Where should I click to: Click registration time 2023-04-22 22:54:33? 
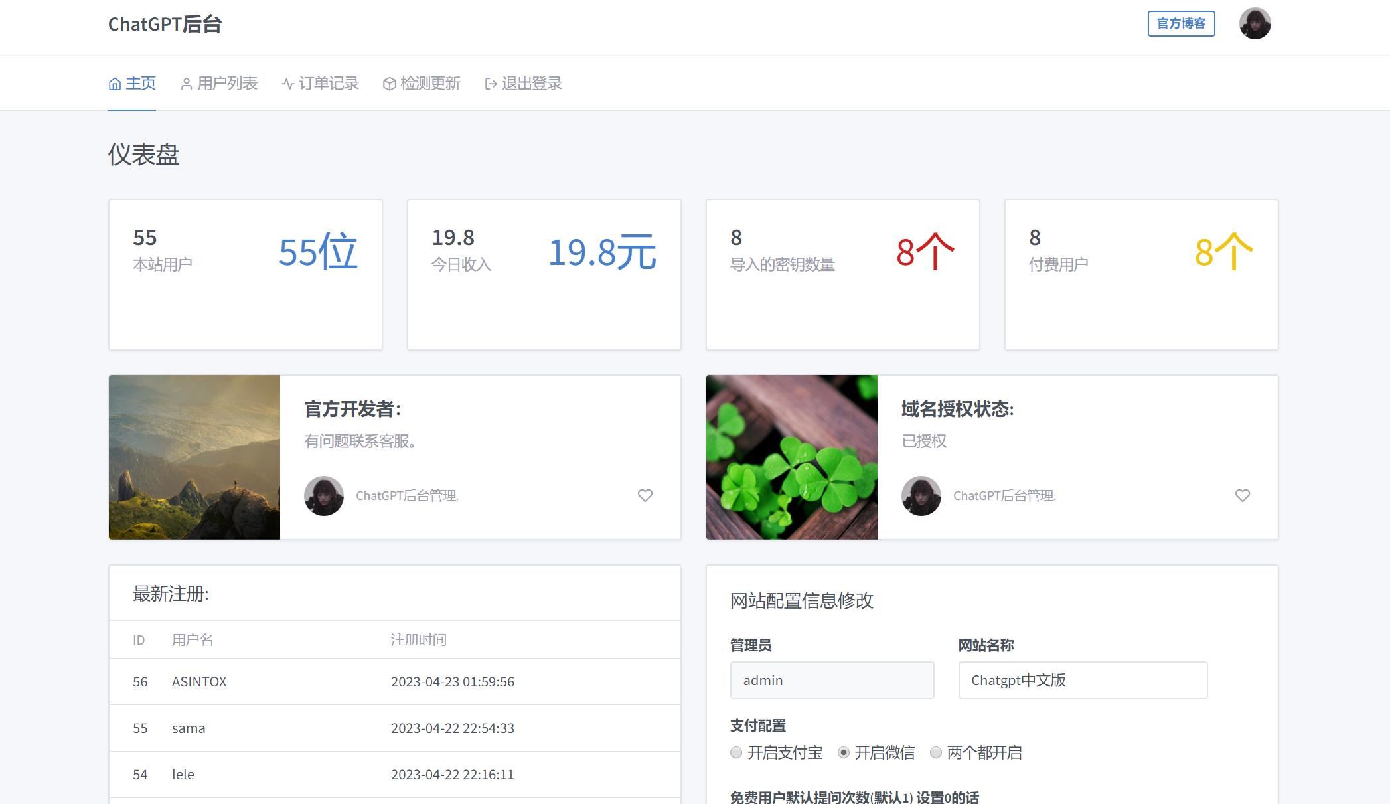click(x=453, y=728)
